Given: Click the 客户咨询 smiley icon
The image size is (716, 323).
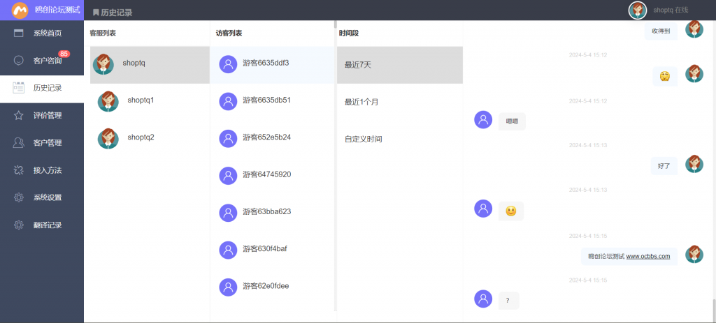Looking at the screenshot, I should pos(19,60).
